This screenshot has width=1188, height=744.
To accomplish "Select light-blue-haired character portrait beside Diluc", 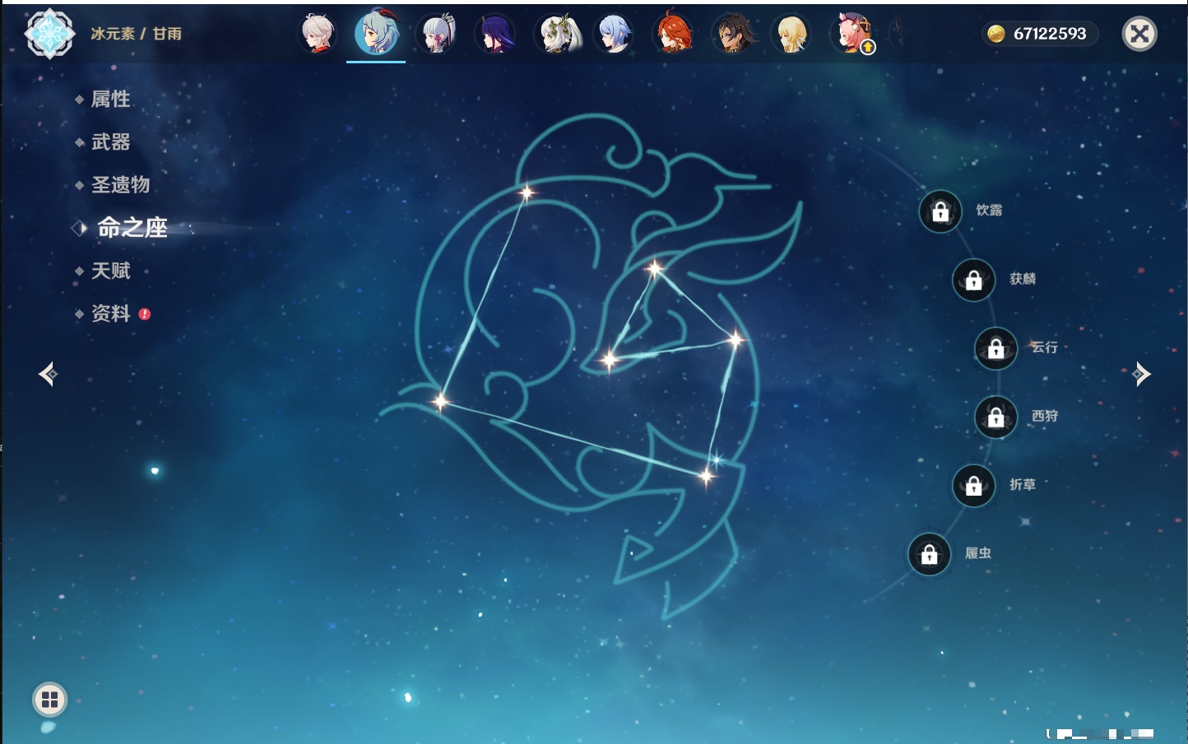I will (x=614, y=35).
